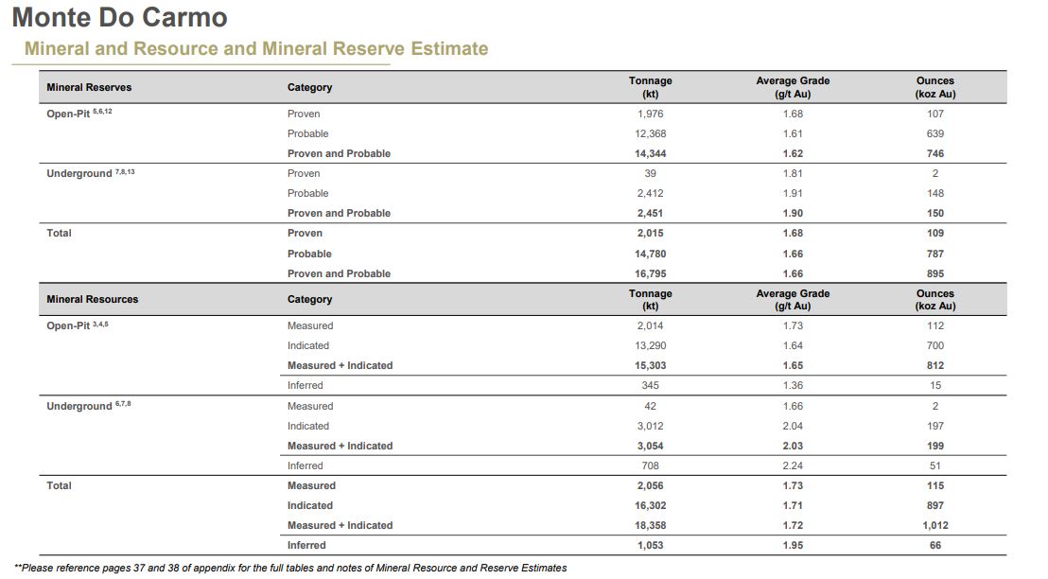Click the Underground 6,7,8 resources row label

(x=91, y=406)
